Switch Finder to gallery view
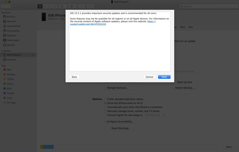The height and width of the screenshot is (152, 239). [55, 6]
